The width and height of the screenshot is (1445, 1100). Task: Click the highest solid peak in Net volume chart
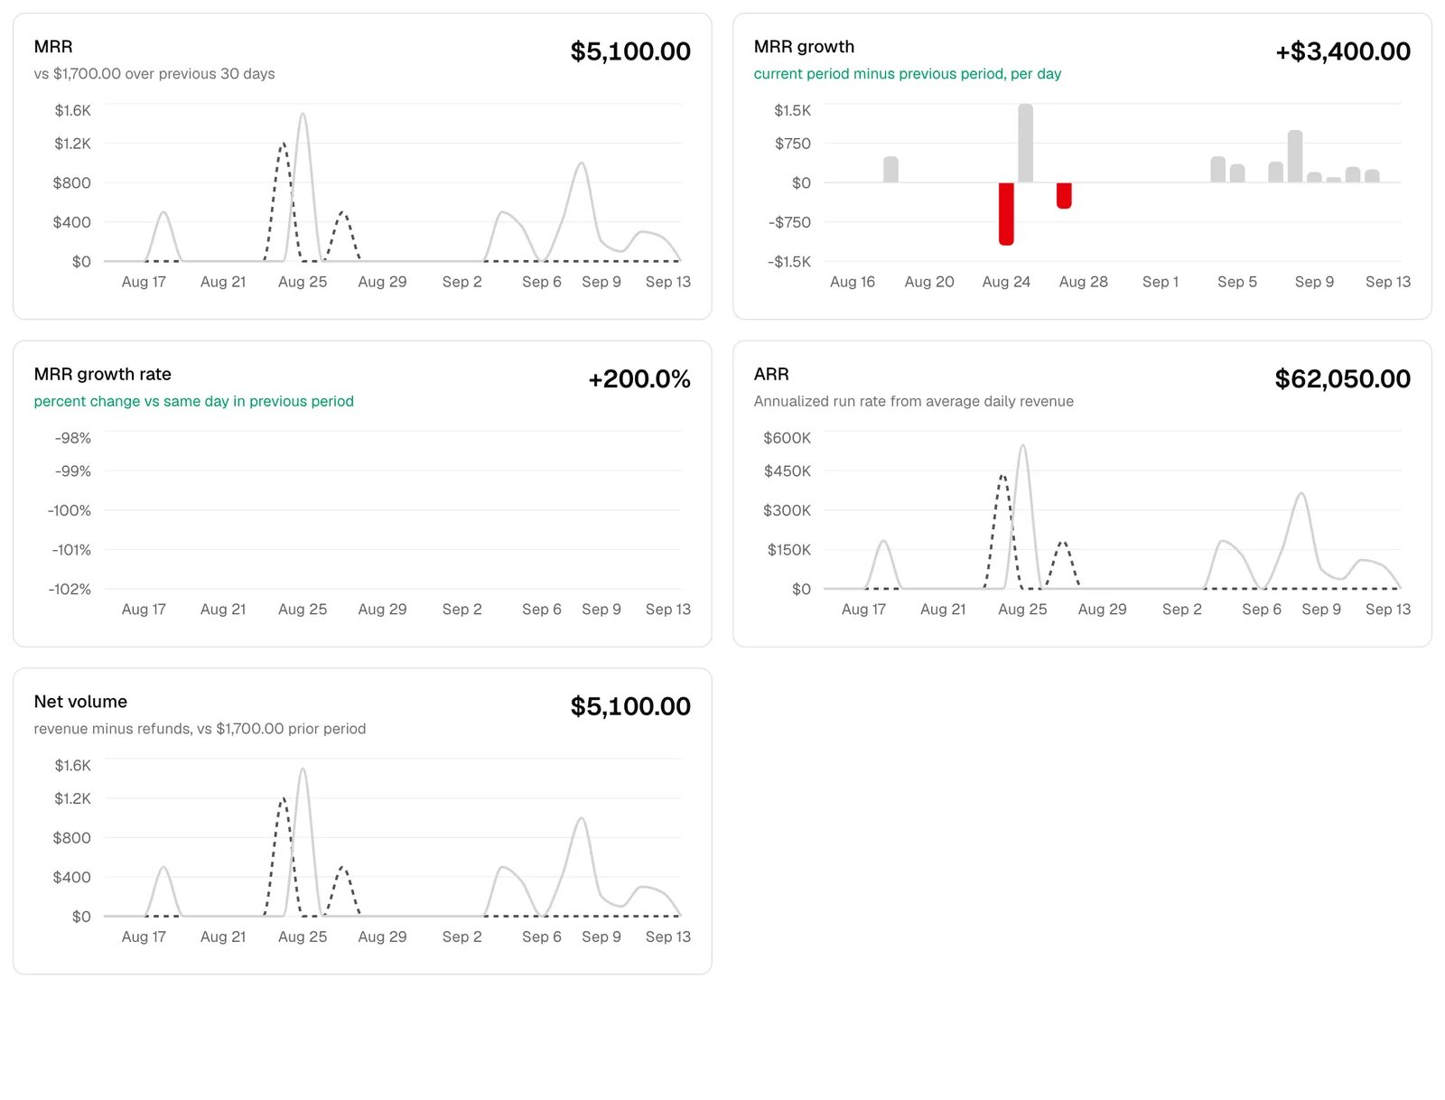coord(303,769)
